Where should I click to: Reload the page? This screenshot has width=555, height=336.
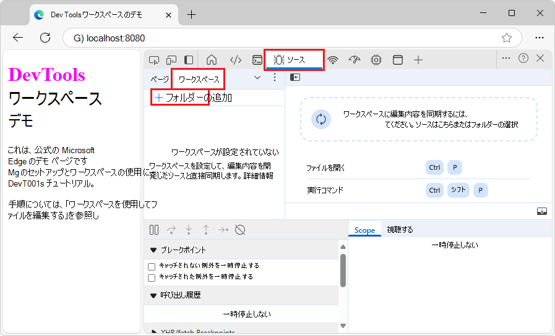[x=45, y=38]
